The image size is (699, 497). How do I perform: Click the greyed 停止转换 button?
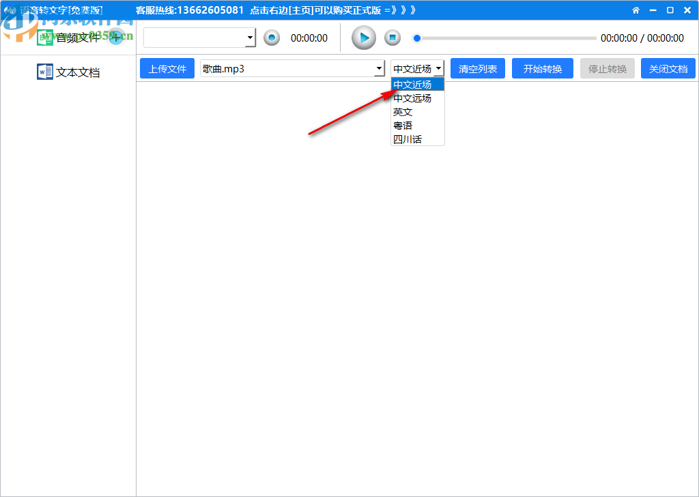607,69
